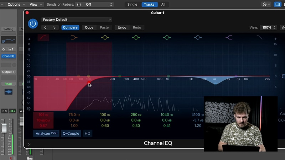Click the -14.7 peak level display

click(12, 111)
